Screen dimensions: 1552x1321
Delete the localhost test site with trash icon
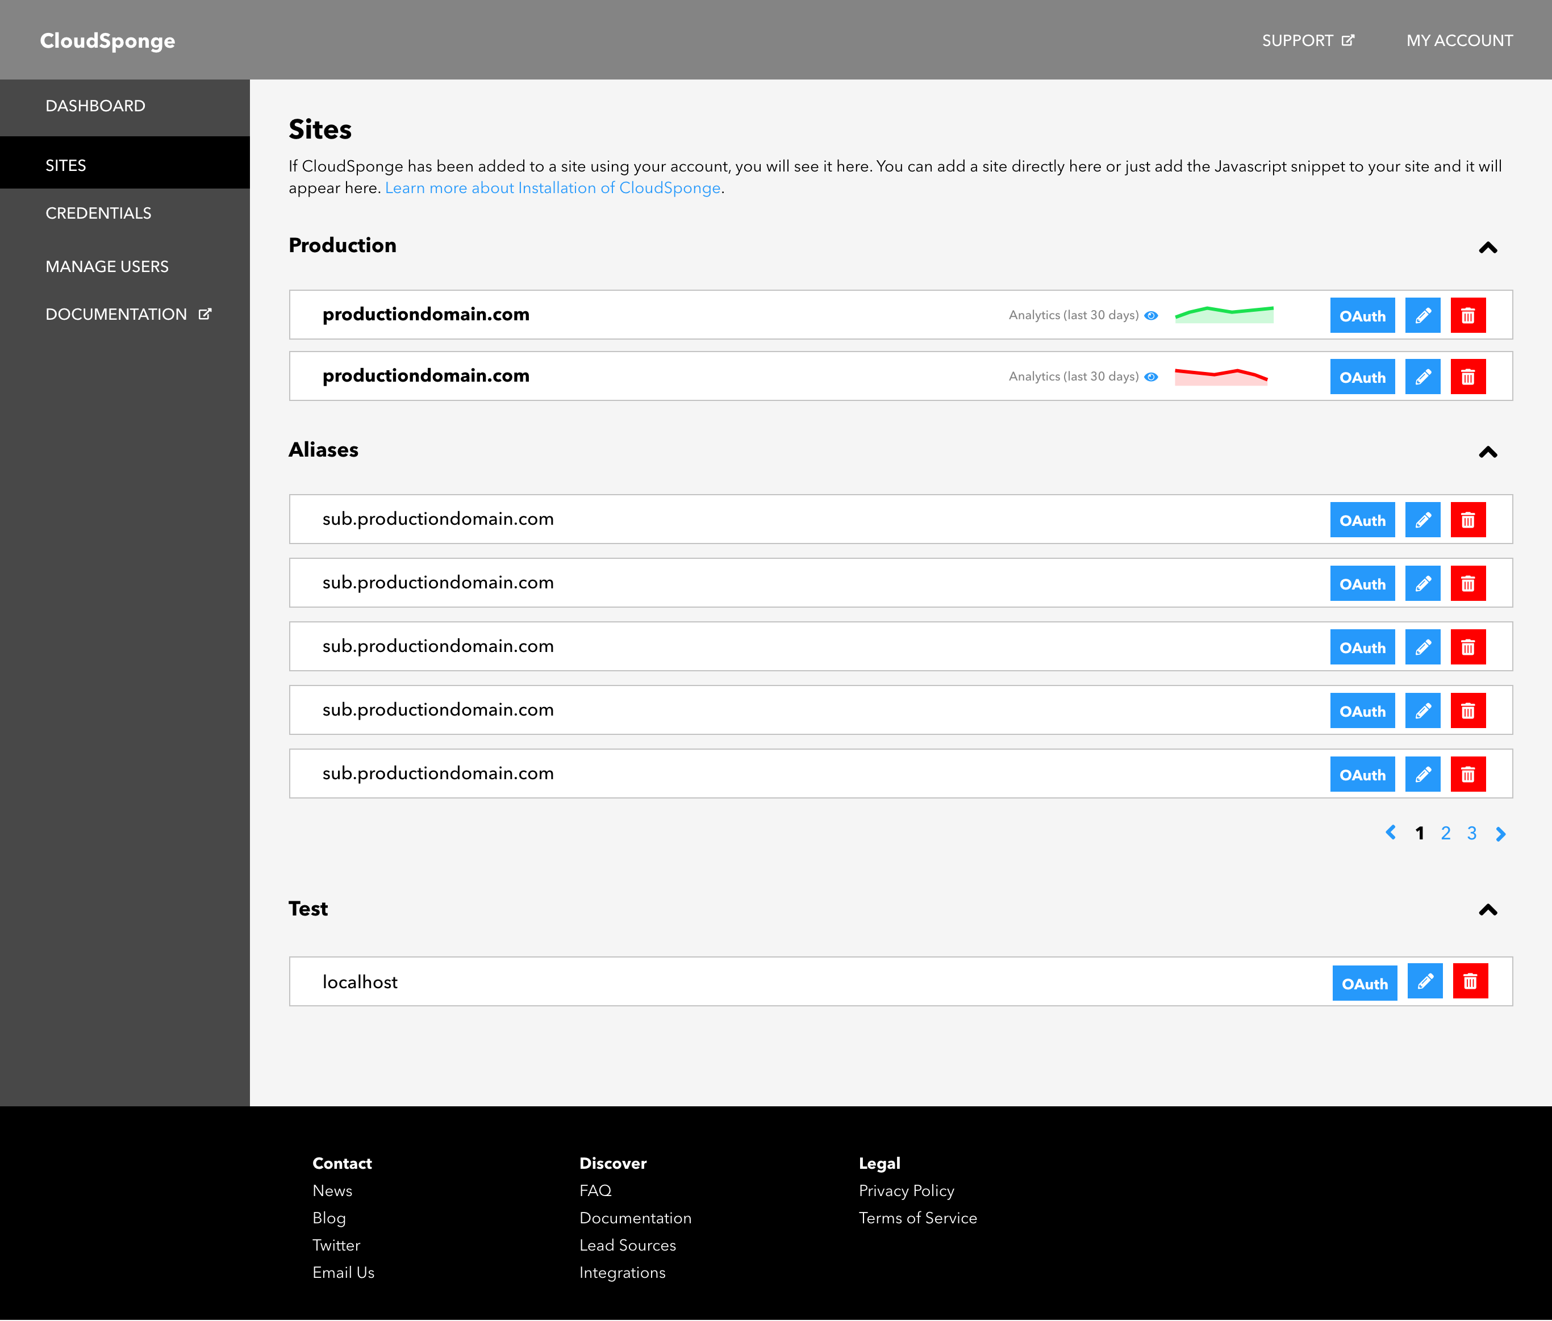tap(1470, 981)
